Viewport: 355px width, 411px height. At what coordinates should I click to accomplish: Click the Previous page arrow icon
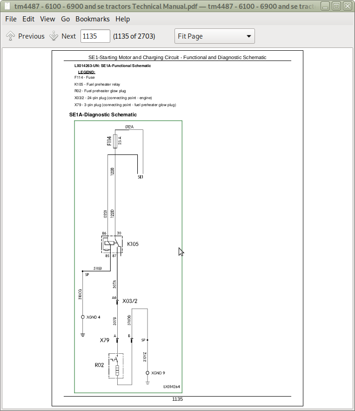point(10,36)
